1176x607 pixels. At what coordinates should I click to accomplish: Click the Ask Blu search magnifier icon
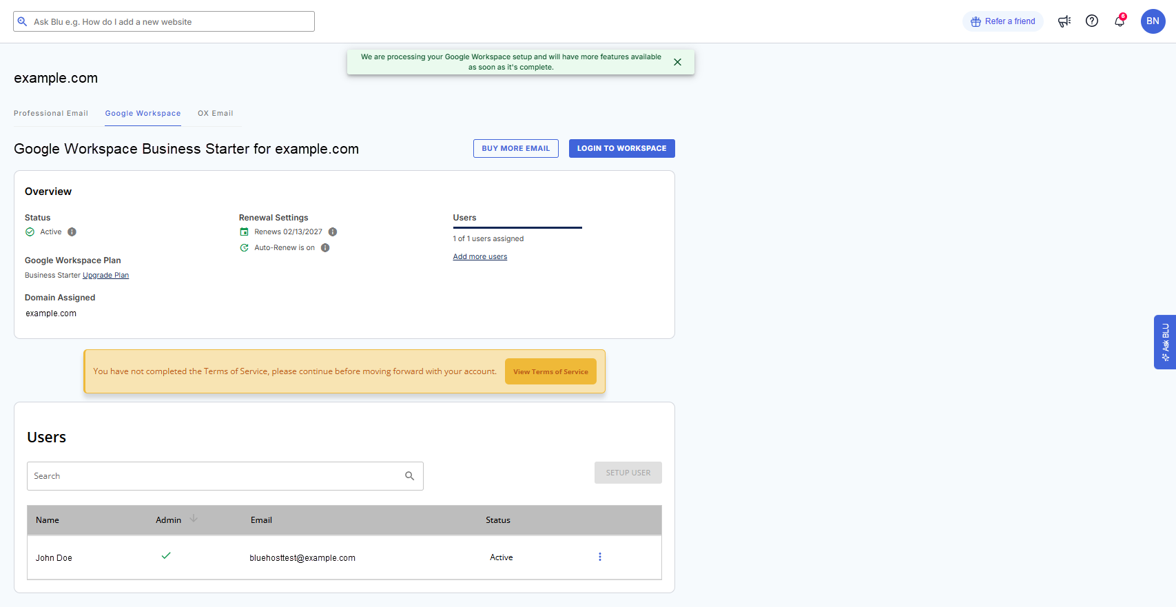(x=22, y=21)
